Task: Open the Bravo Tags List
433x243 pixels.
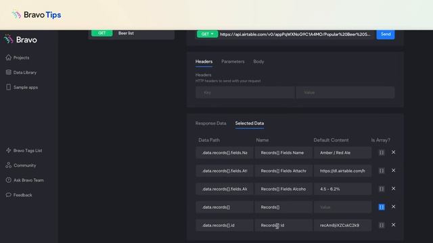Action: tap(24, 151)
